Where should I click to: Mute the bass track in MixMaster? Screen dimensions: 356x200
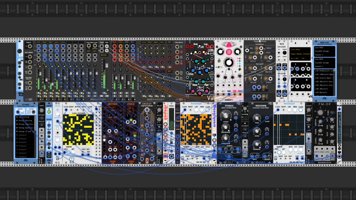[x=56, y=93]
